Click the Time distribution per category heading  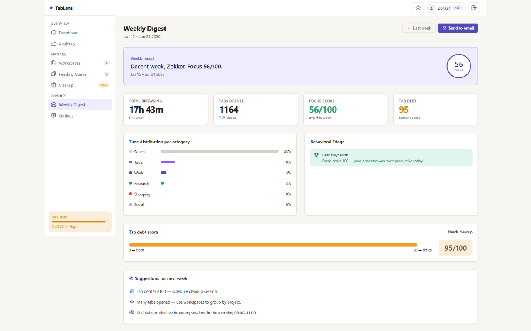(159, 142)
